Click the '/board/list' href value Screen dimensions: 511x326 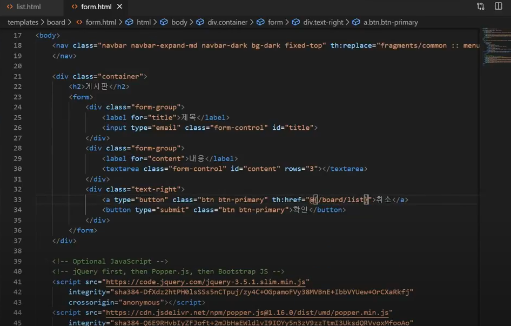click(341, 199)
